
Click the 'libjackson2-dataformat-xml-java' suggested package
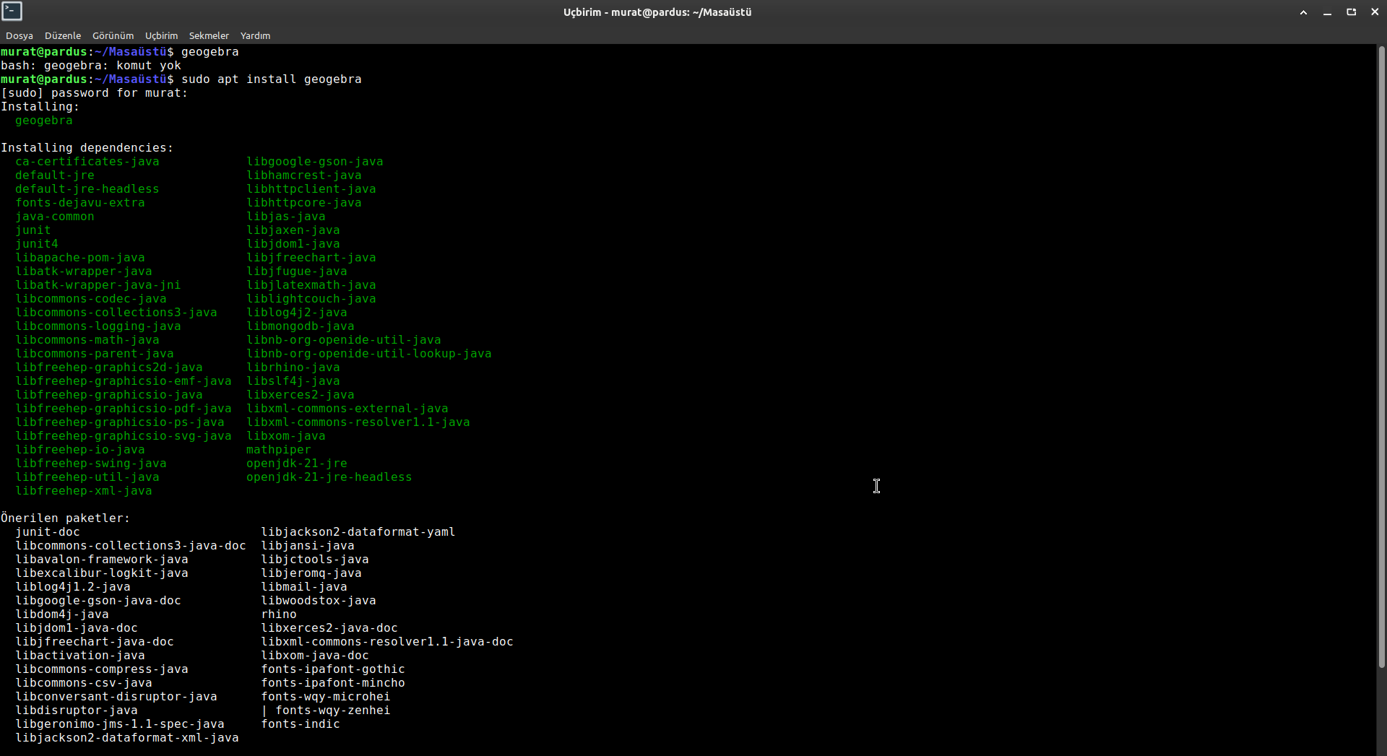pos(127,738)
